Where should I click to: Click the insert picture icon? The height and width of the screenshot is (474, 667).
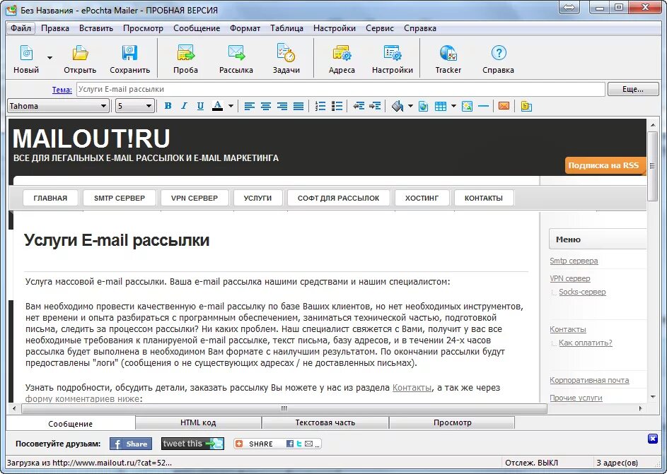pos(467,106)
